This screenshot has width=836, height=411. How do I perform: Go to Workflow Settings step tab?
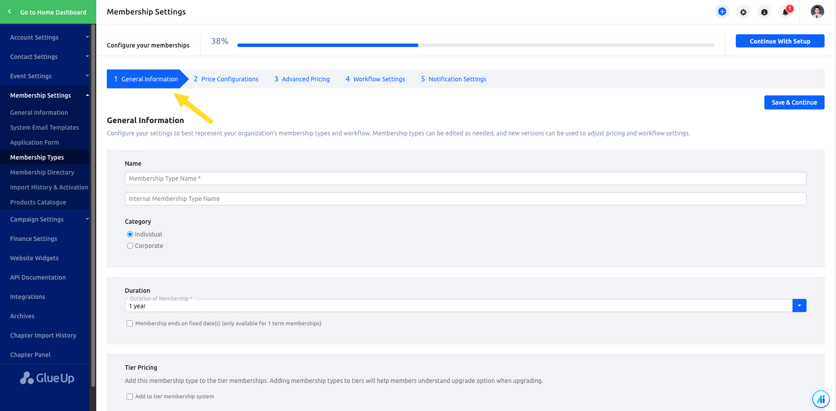[375, 79]
